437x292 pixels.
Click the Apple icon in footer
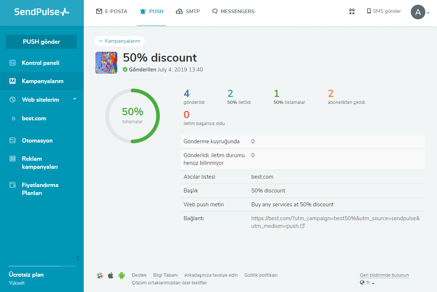(x=110, y=276)
